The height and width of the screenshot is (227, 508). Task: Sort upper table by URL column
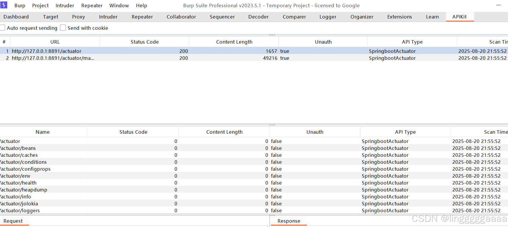click(55, 42)
